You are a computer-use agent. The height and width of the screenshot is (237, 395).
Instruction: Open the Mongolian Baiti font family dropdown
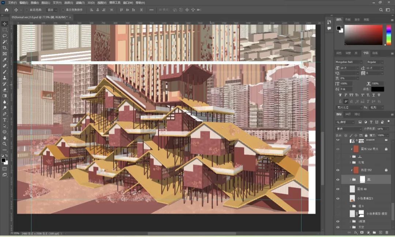coord(361,62)
